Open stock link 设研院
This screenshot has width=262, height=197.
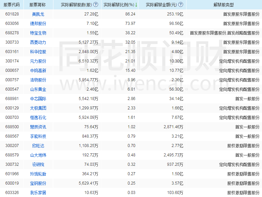pos(38,164)
